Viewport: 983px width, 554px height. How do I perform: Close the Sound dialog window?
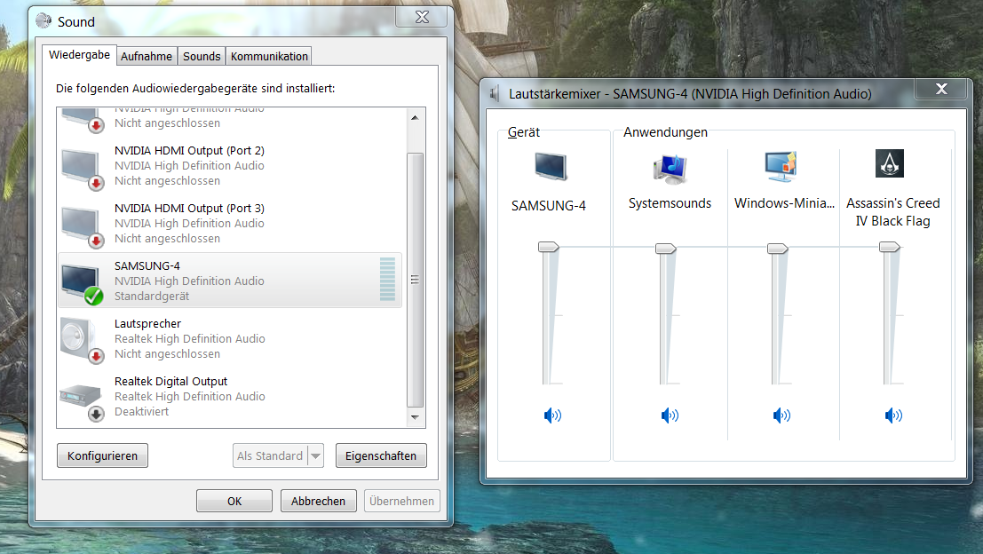click(422, 17)
